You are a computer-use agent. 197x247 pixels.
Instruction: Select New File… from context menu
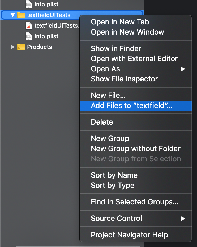coord(108,95)
